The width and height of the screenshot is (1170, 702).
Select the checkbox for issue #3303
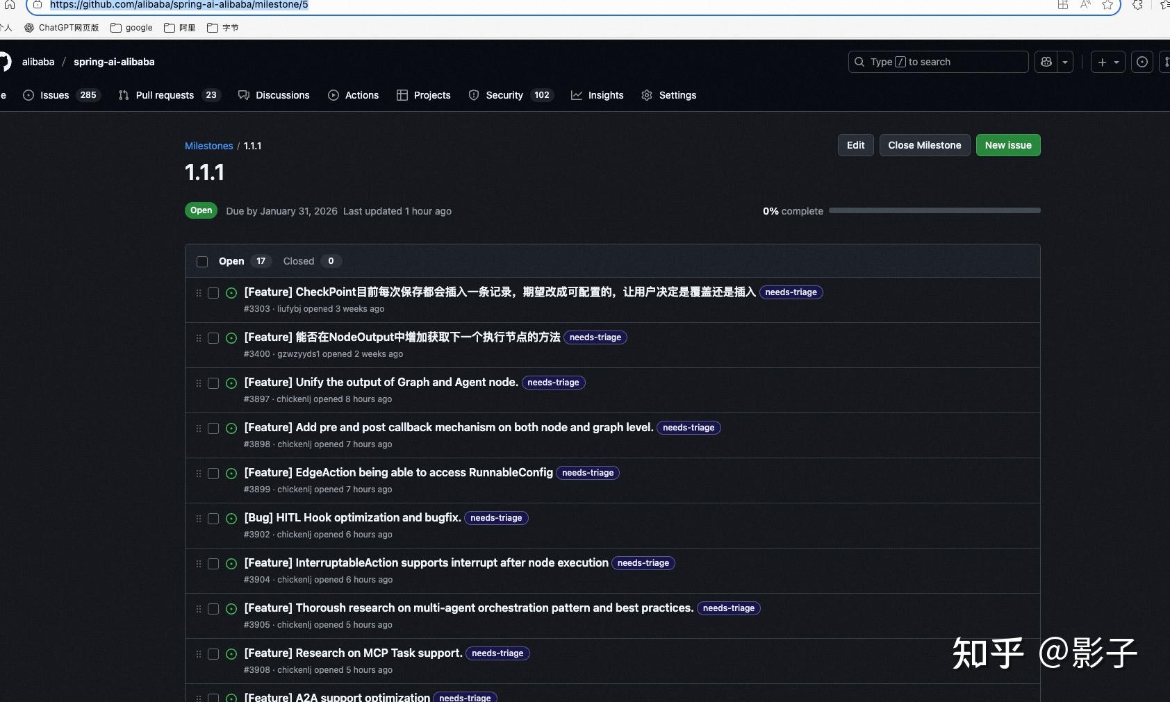[x=213, y=293]
